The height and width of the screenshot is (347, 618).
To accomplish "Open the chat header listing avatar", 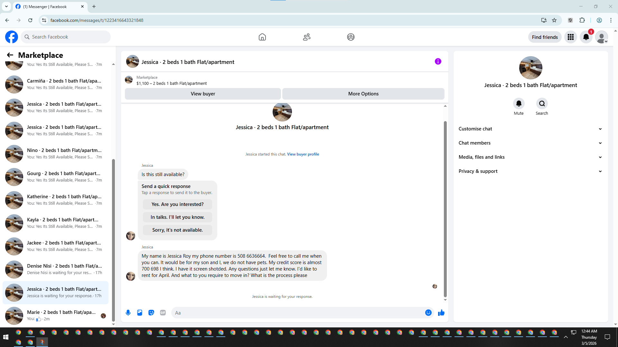I will 133,61.
